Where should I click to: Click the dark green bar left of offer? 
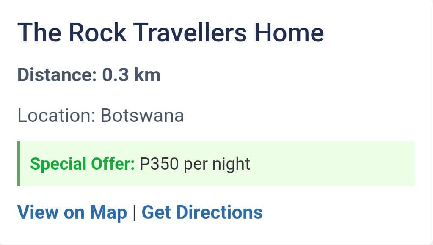19,164
